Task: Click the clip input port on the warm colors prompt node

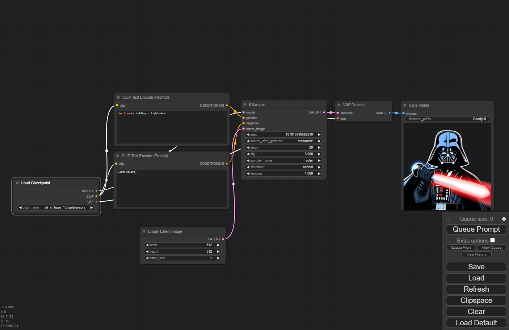Action: pos(116,164)
